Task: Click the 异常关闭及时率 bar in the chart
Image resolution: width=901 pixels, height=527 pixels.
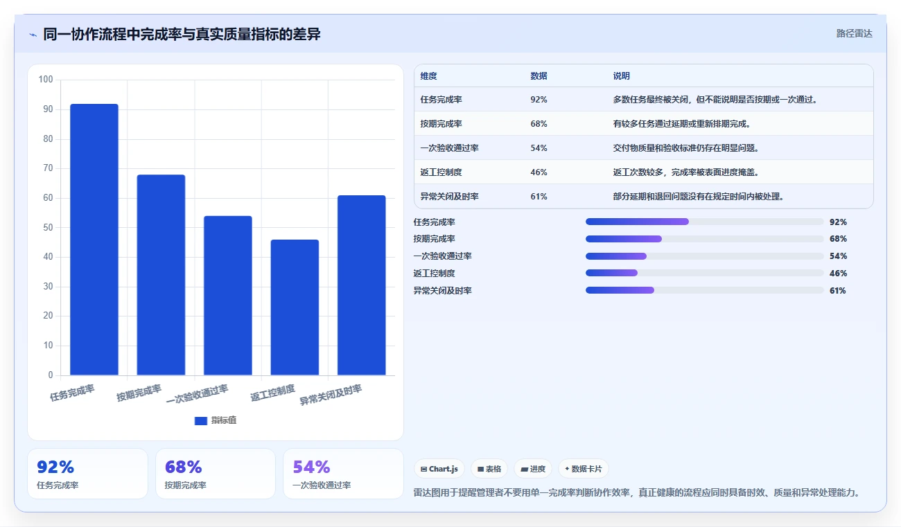Action: click(361, 285)
